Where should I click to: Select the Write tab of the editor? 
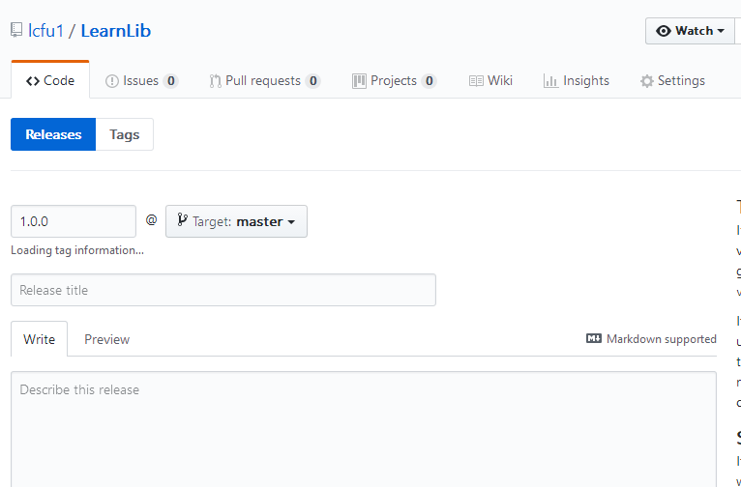pyautogui.click(x=40, y=339)
